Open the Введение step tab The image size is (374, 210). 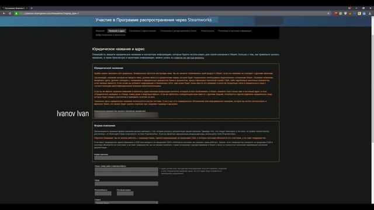click(x=100, y=31)
